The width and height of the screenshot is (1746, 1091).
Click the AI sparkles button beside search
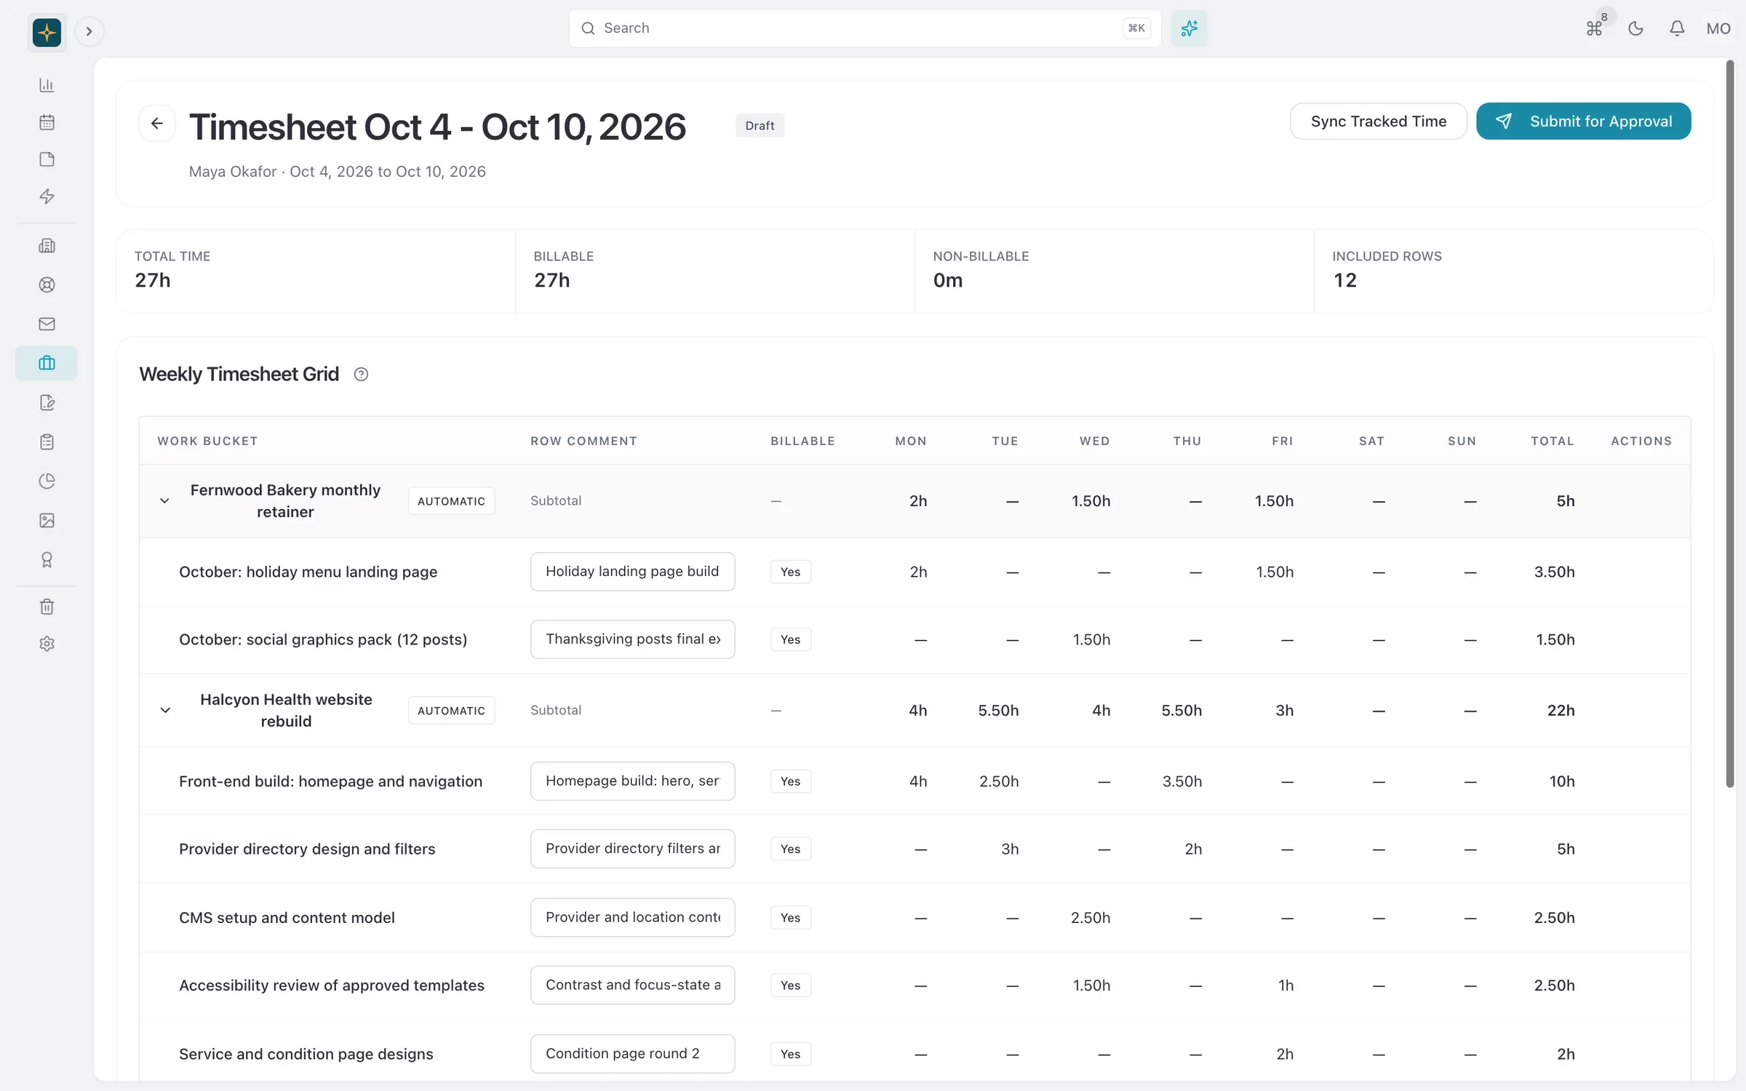pyautogui.click(x=1189, y=28)
